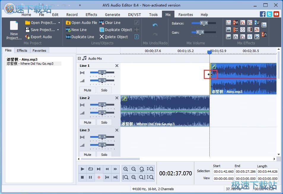Click the Open Audio File icon

[x=68, y=23]
